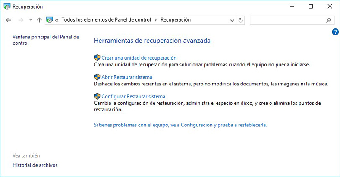Open the Configuración reset suggestion link

click(x=180, y=125)
